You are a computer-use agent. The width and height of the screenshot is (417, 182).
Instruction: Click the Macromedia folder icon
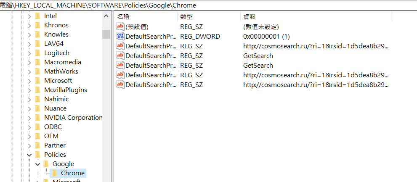click(38, 62)
